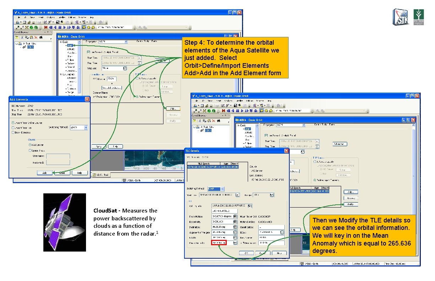Open Switching Method dropdown in TLE Details dialog

tap(223, 189)
